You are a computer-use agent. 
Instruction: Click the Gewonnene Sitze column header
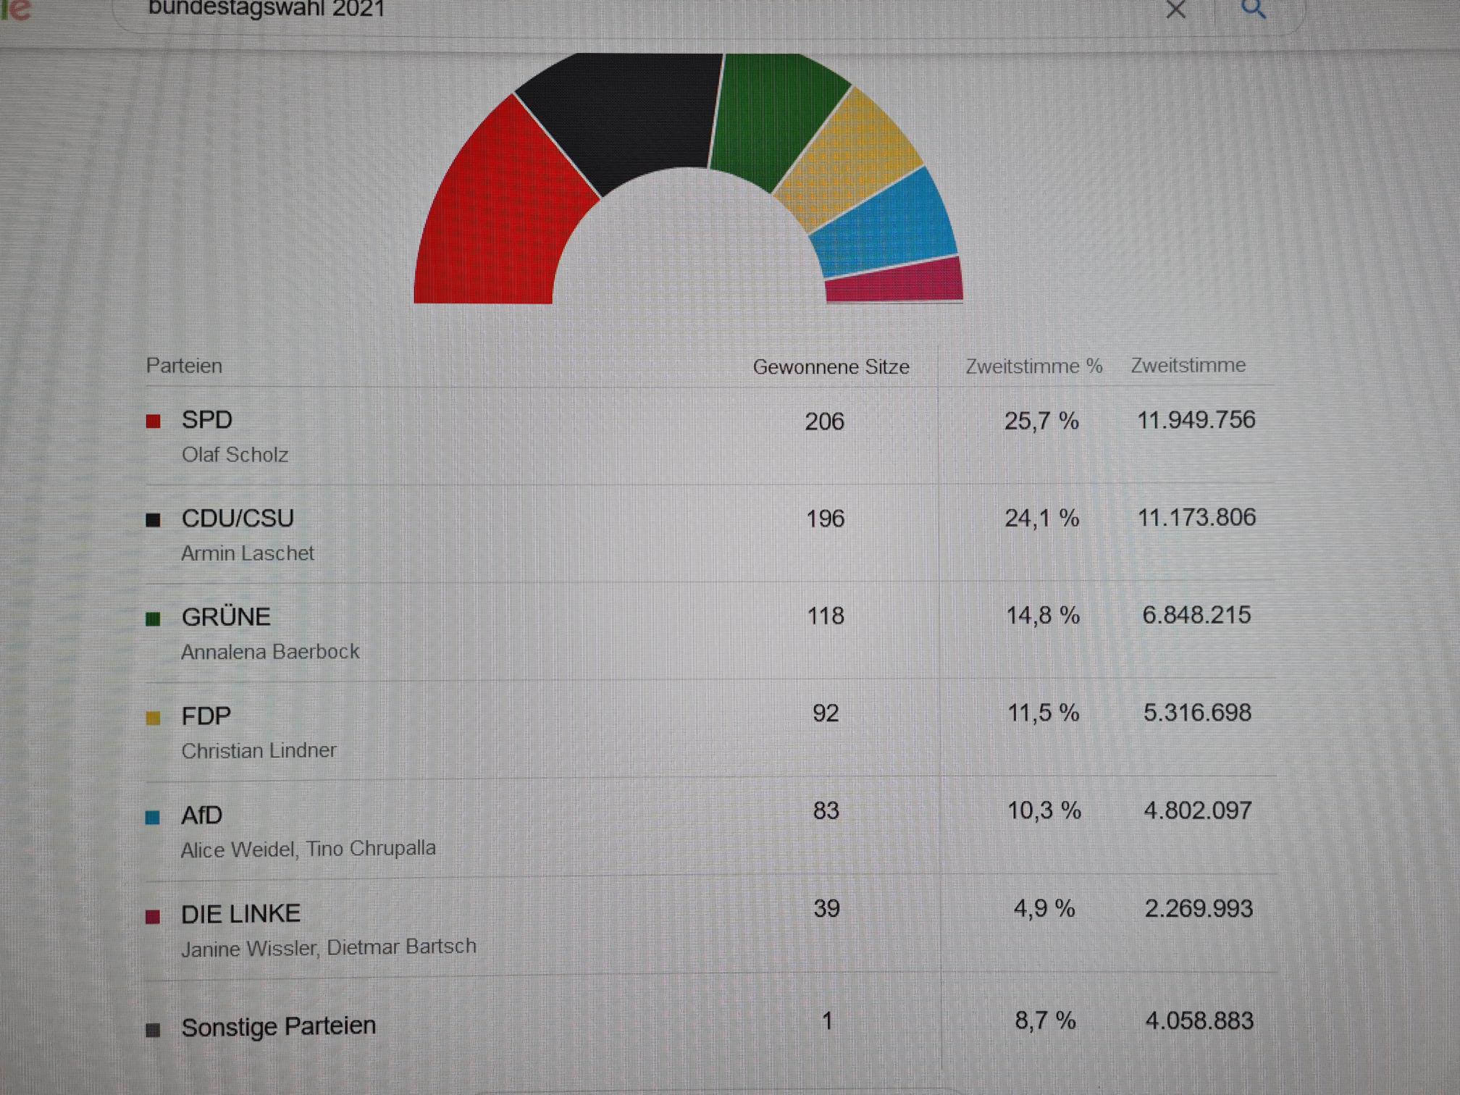point(831,367)
